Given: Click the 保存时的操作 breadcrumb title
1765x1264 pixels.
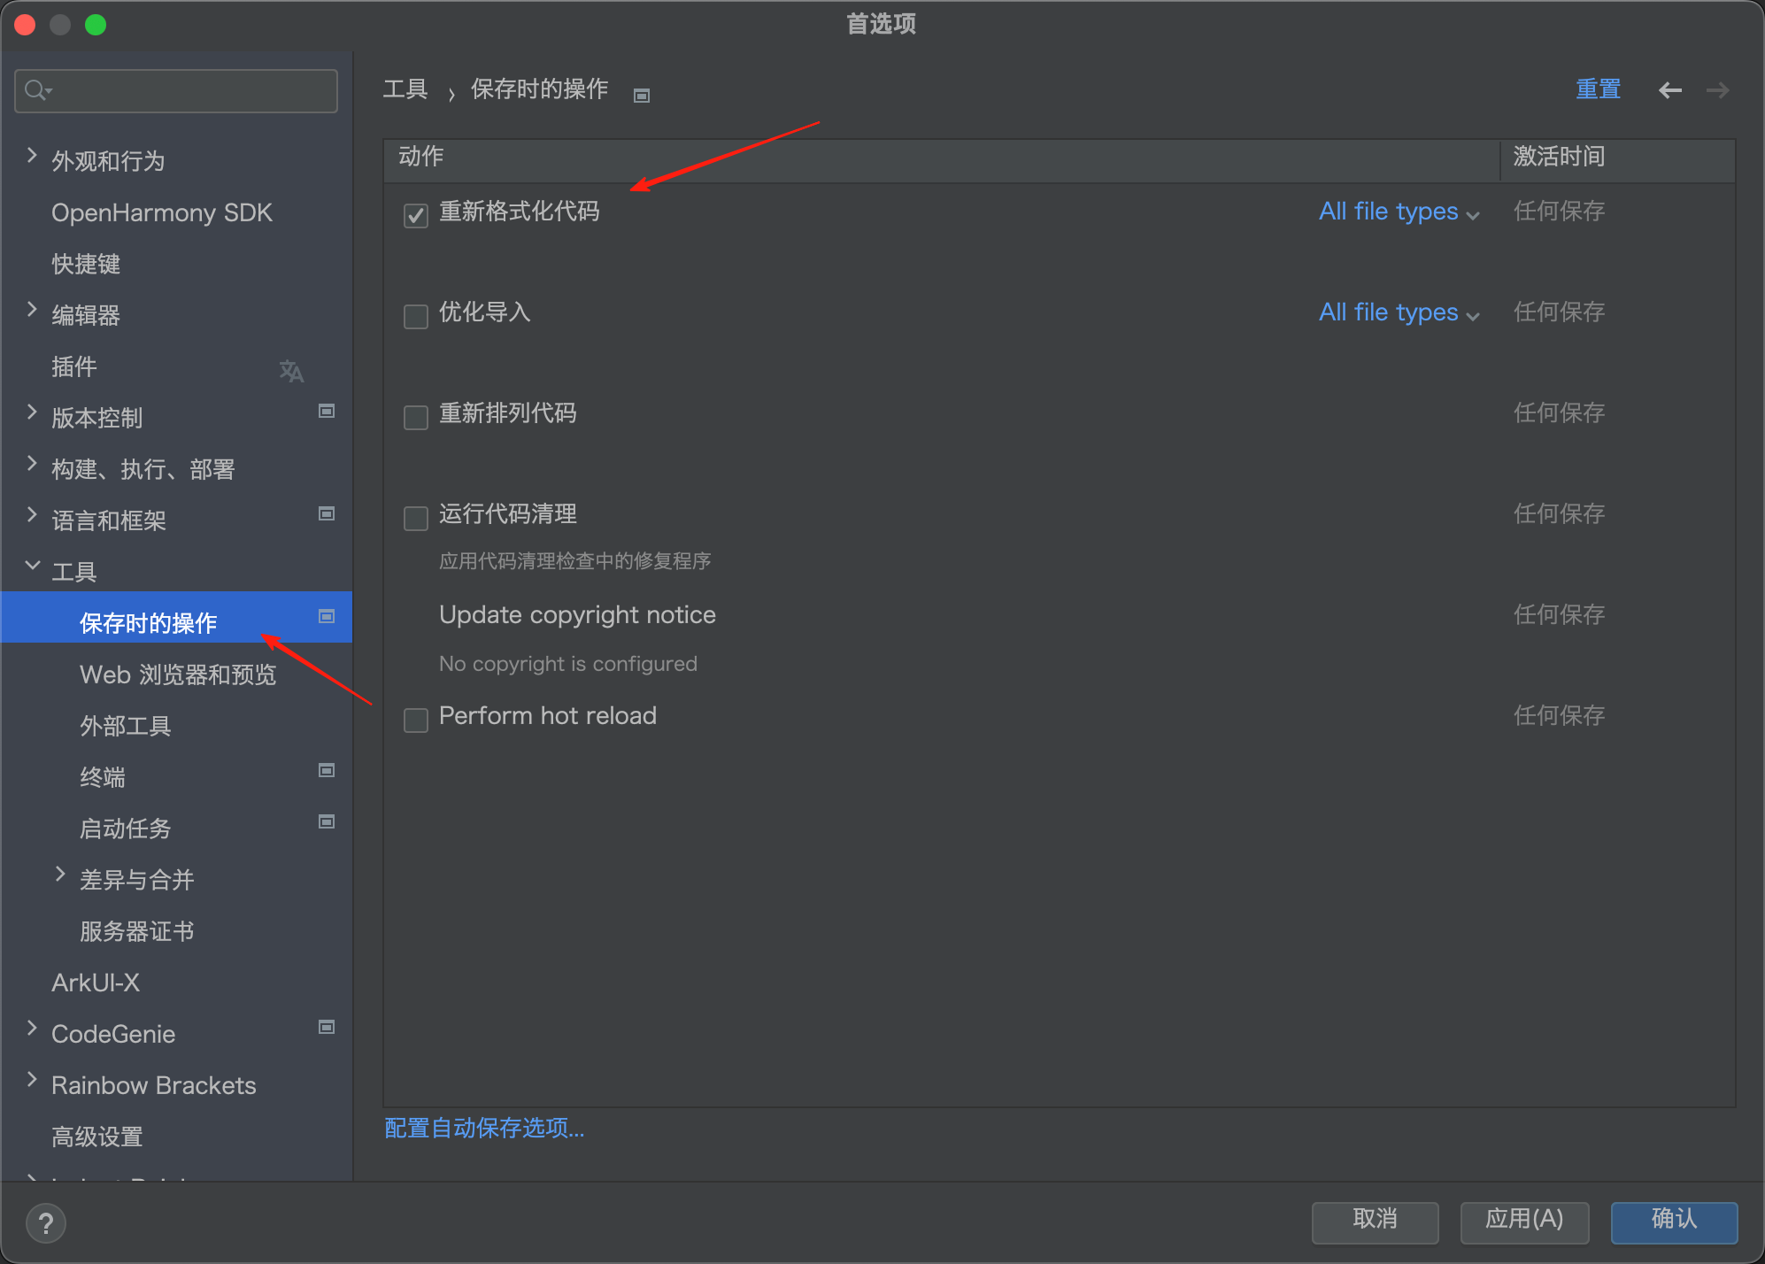Looking at the screenshot, I should [x=540, y=89].
